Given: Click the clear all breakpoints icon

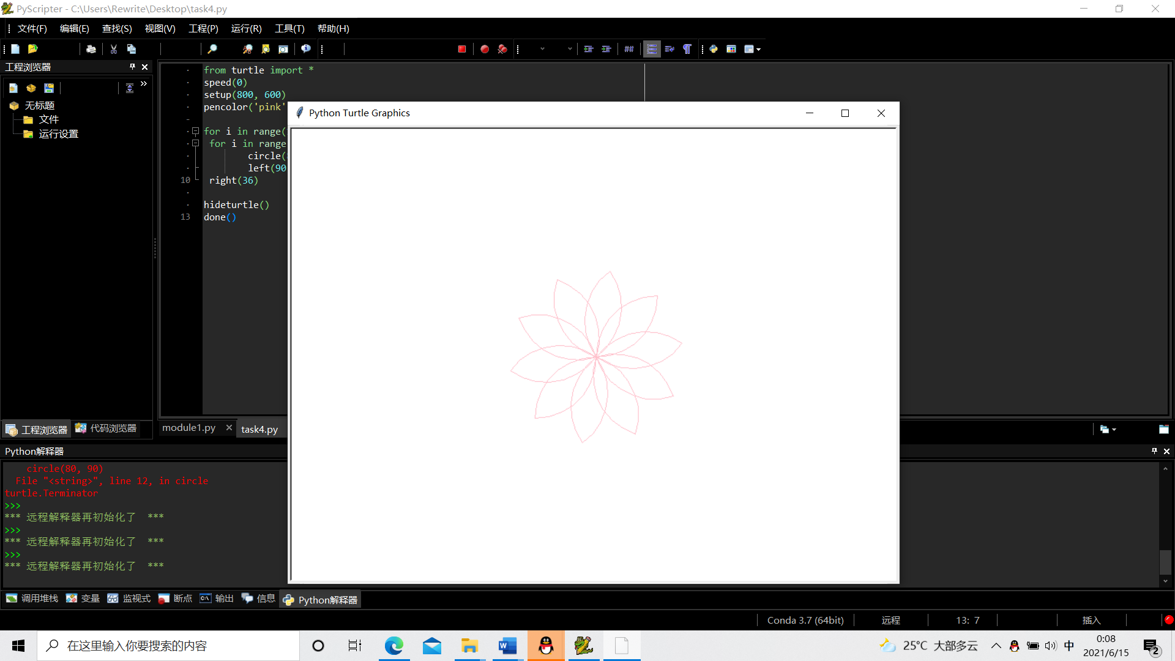Looking at the screenshot, I should [x=502, y=49].
